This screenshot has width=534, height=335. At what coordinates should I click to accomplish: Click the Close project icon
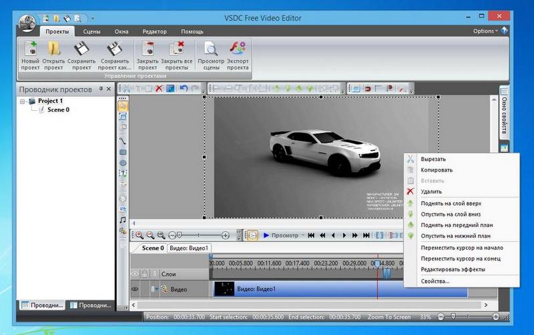point(148,49)
